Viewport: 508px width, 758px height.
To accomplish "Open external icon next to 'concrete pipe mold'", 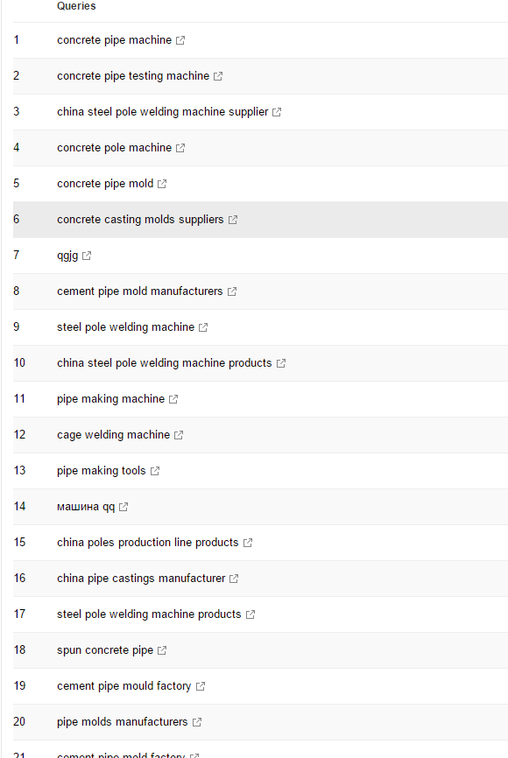I will (x=162, y=184).
